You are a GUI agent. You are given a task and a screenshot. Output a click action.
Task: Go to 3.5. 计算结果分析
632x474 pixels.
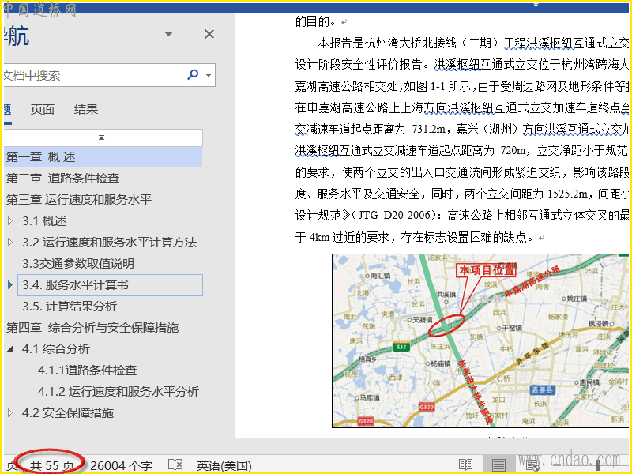70,307
